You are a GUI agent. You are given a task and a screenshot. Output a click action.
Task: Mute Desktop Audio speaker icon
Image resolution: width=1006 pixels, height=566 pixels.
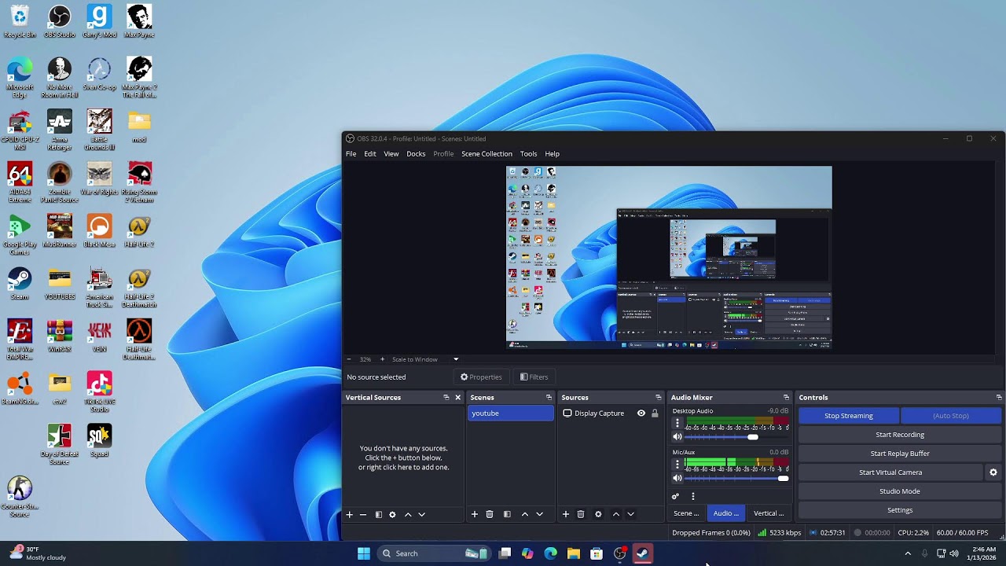(677, 437)
